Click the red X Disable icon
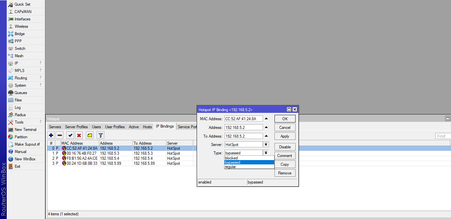This screenshot has width=451, height=219. click(x=79, y=135)
